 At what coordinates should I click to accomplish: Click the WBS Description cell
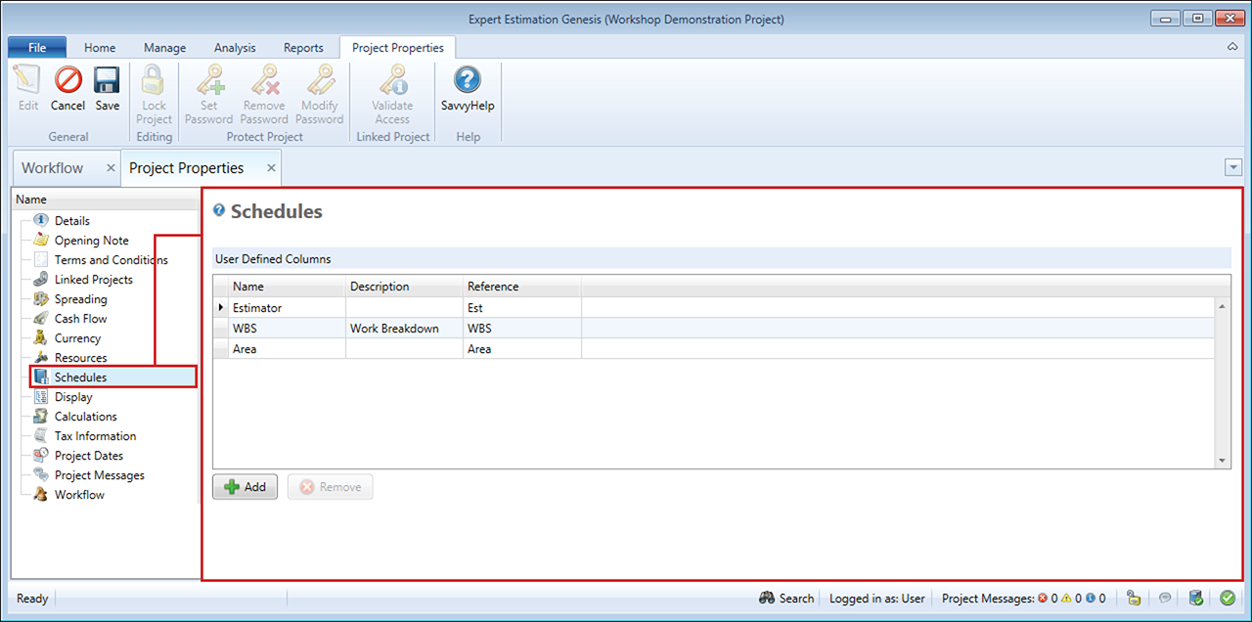404,329
